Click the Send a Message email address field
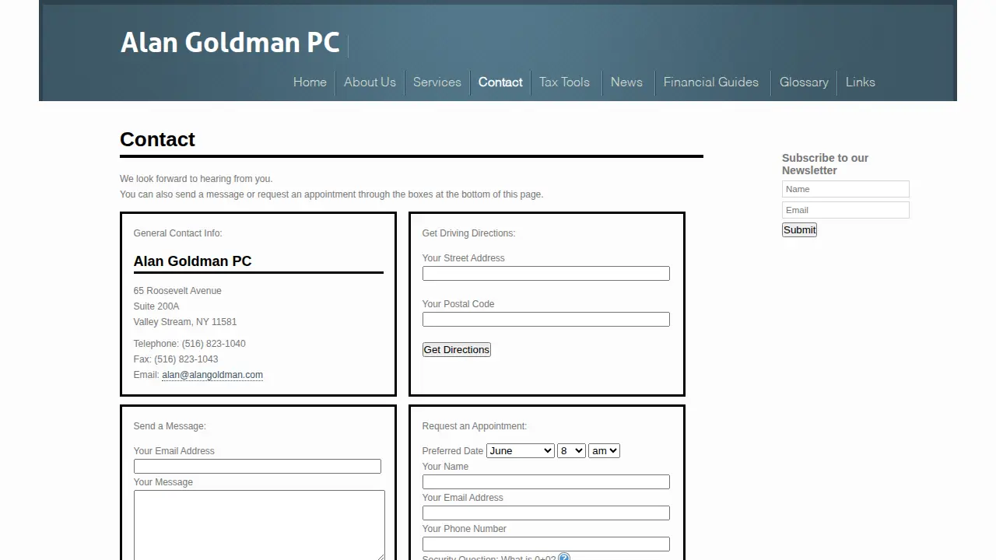Screen dimensions: 996x560 (x=258, y=467)
